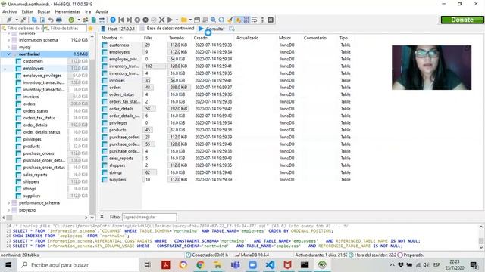The image size is (485, 272).
Task: Click the delete row icon
Action: [x=145, y=20]
